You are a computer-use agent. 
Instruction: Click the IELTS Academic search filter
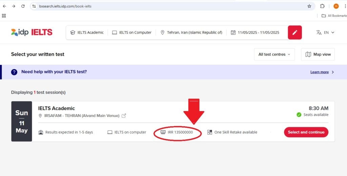click(87, 32)
